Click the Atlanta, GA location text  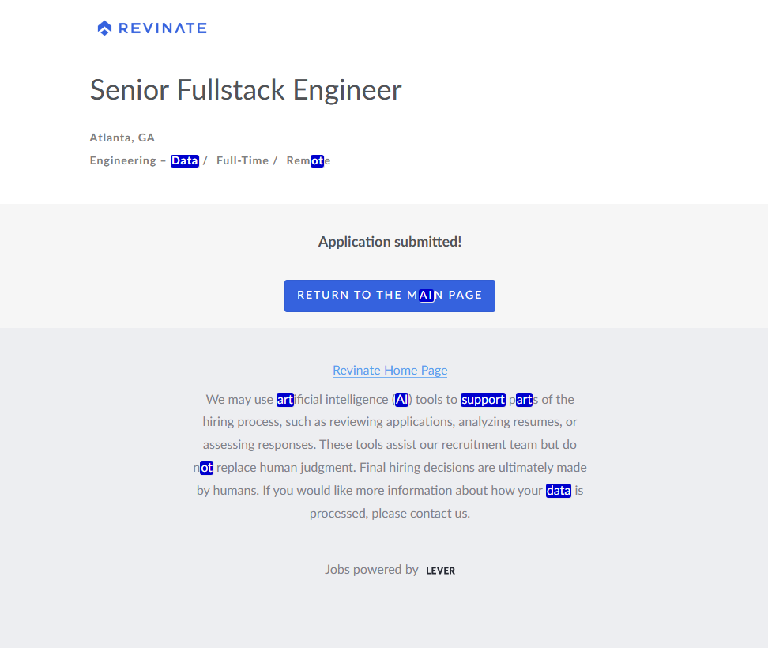click(x=122, y=138)
